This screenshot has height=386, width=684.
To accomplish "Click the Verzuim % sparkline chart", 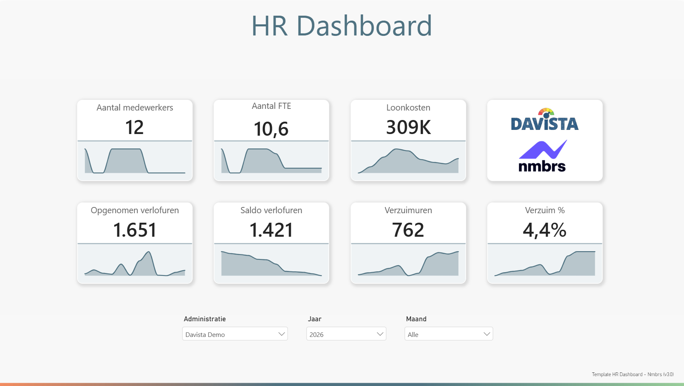I will click(545, 264).
